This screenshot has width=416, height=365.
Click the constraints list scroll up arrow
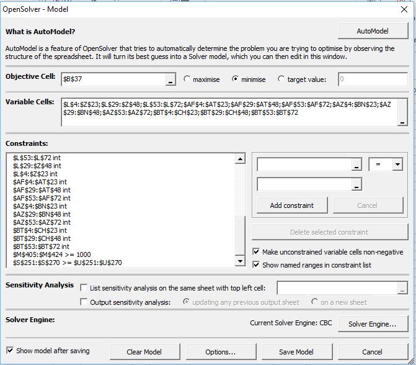click(240, 159)
